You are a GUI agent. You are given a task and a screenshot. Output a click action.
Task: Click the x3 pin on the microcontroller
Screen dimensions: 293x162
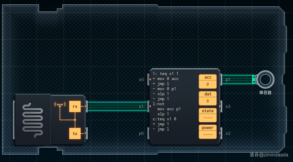(221, 106)
